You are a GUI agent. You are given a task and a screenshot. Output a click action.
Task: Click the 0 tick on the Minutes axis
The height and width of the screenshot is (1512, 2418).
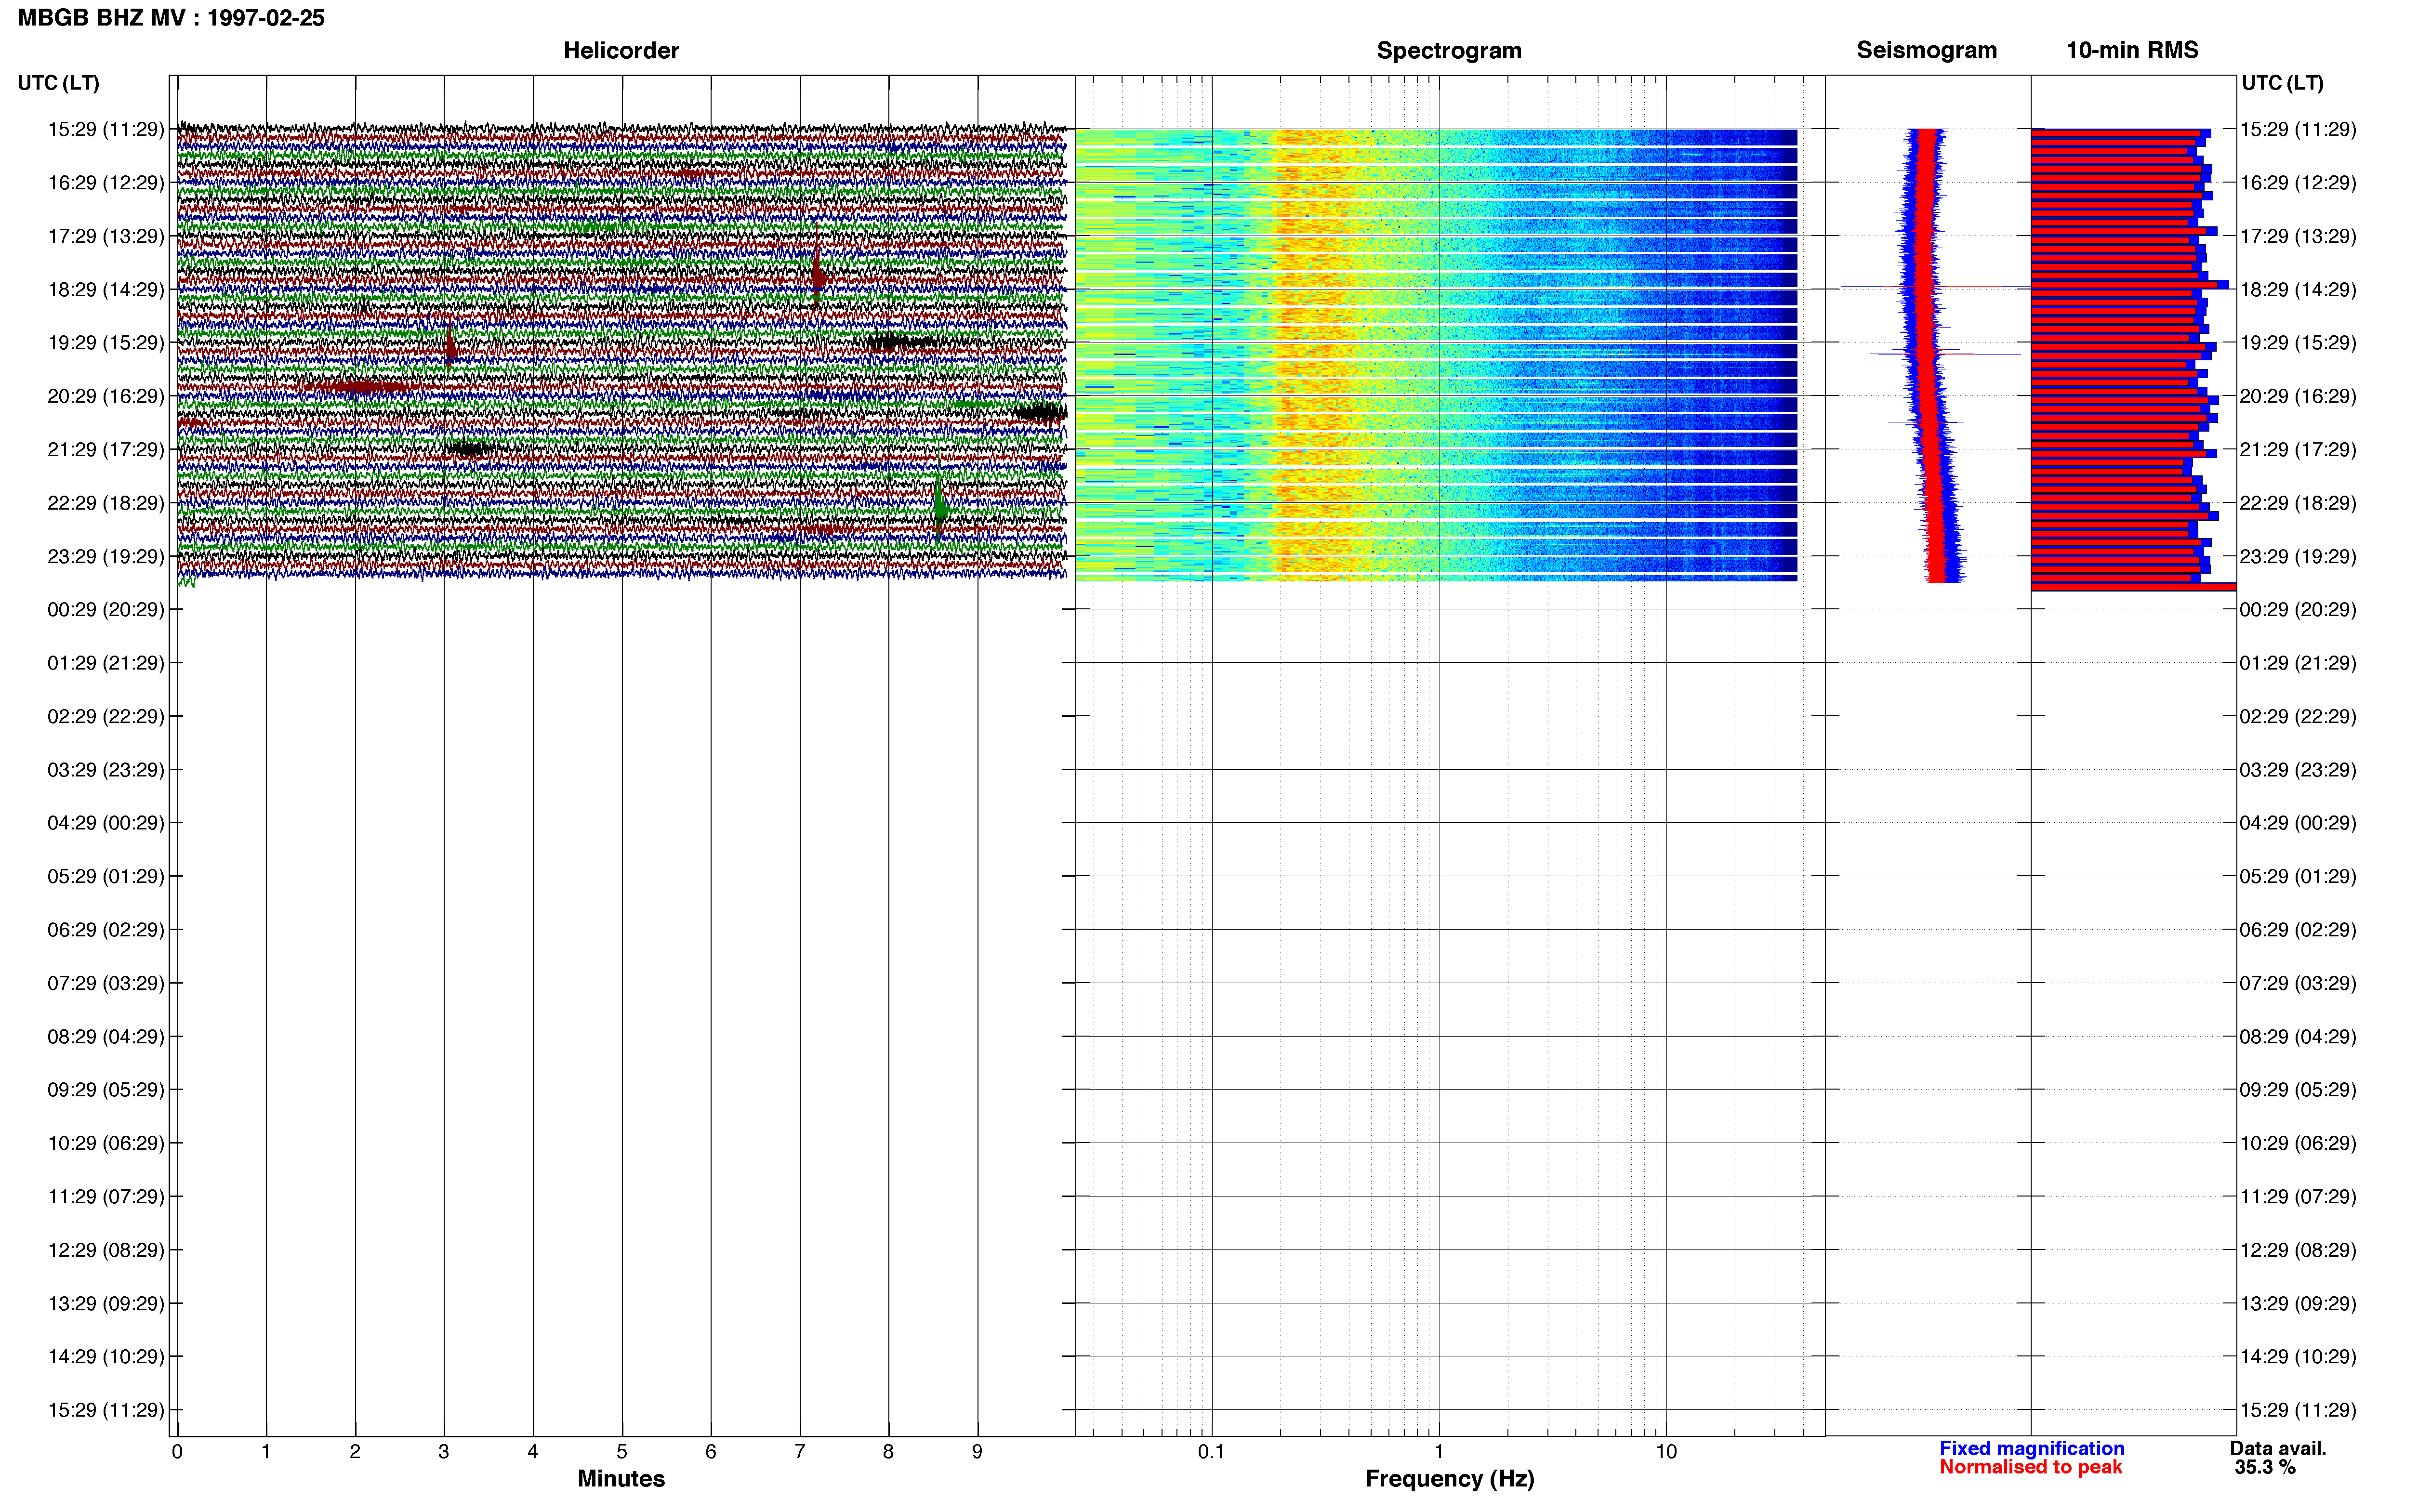click(177, 1452)
